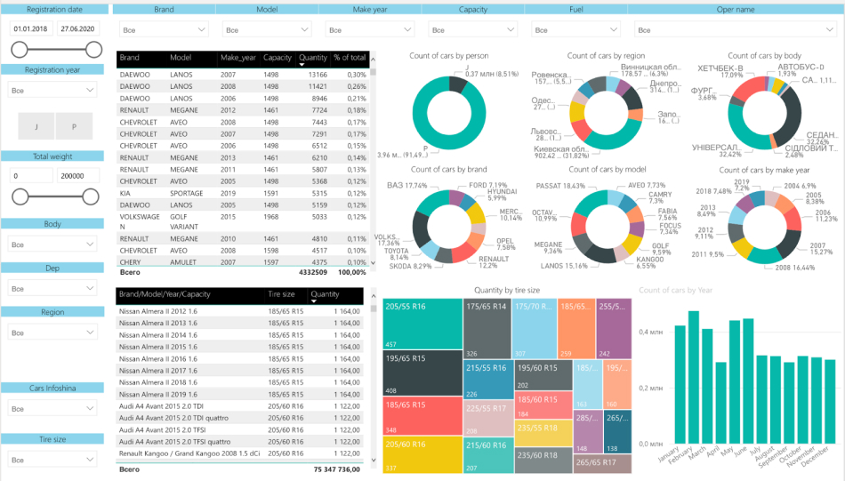Expand the Fuel filter dropdown
Image resolution: width=845 pixels, height=481 pixels.
pyautogui.click(x=575, y=30)
